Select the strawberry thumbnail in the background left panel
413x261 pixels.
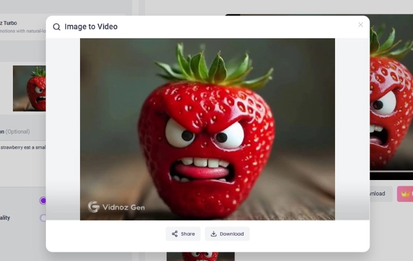pos(29,88)
